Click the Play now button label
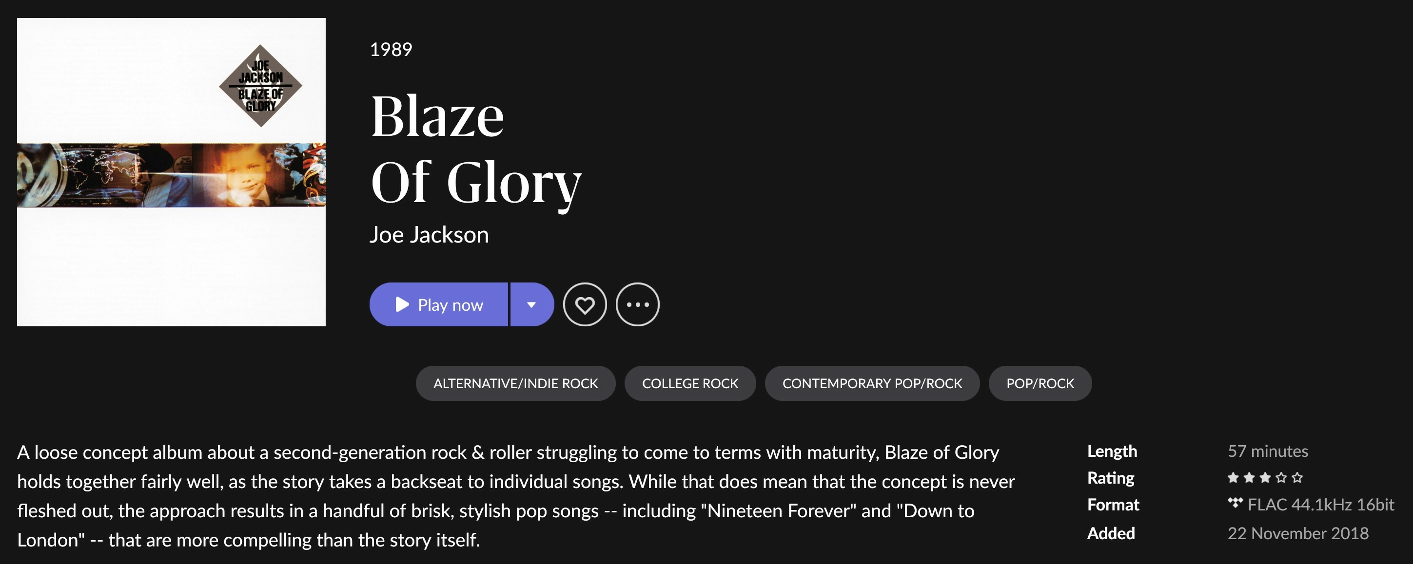This screenshot has width=1413, height=564. point(451,305)
